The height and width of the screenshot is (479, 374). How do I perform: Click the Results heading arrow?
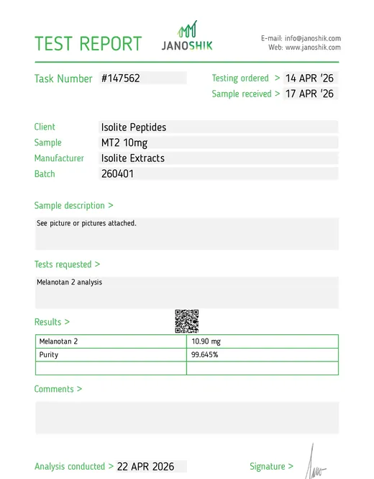click(x=67, y=322)
